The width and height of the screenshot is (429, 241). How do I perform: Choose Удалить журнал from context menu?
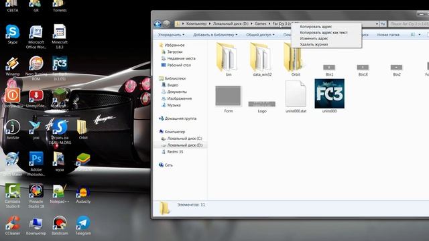pos(314,44)
